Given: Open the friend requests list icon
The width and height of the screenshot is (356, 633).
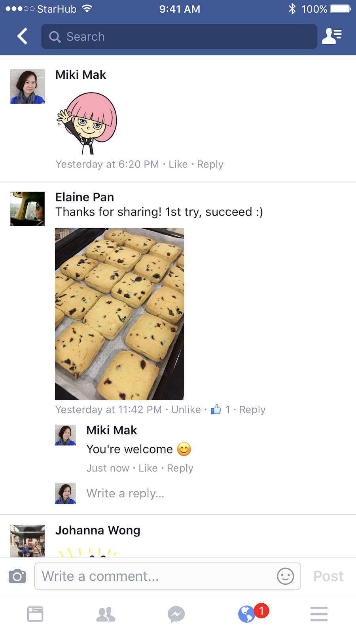Looking at the screenshot, I should (x=332, y=36).
